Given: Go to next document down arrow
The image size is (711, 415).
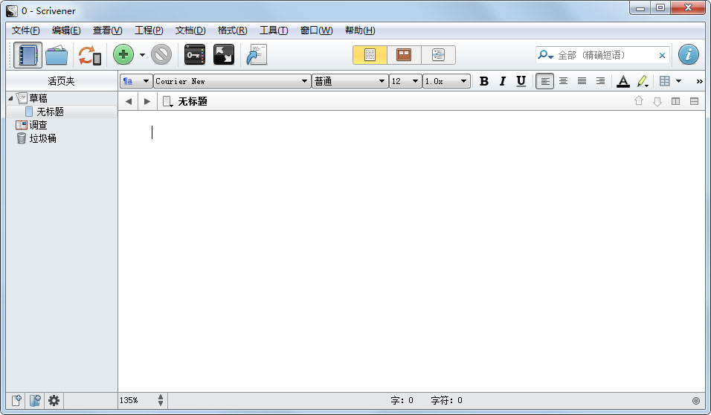Looking at the screenshot, I should 657,102.
